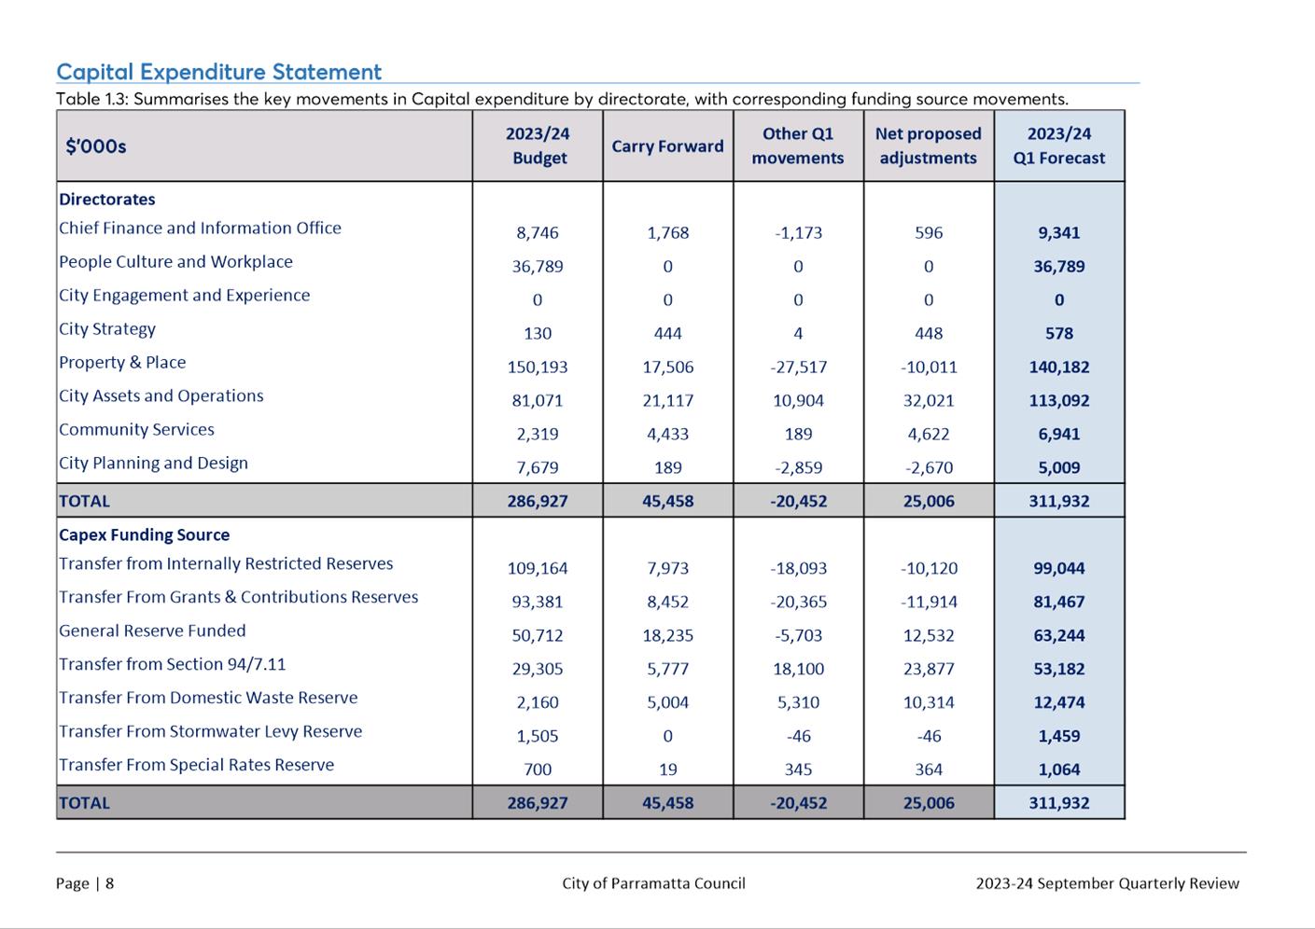Click net adjustment value 4,622
Image resolution: width=1315 pixels, height=929 pixels.
pos(929,435)
